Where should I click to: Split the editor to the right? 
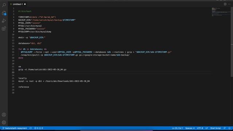tap(225, 4)
